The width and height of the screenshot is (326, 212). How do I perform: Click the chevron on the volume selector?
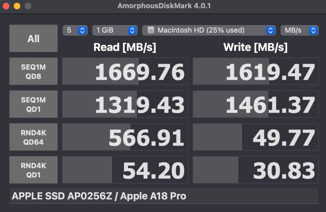click(x=270, y=30)
